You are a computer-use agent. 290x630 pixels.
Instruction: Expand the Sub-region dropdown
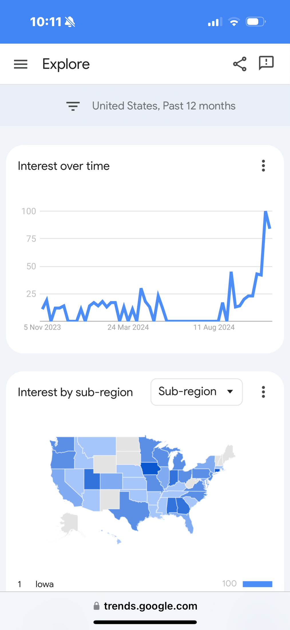pyautogui.click(x=196, y=392)
